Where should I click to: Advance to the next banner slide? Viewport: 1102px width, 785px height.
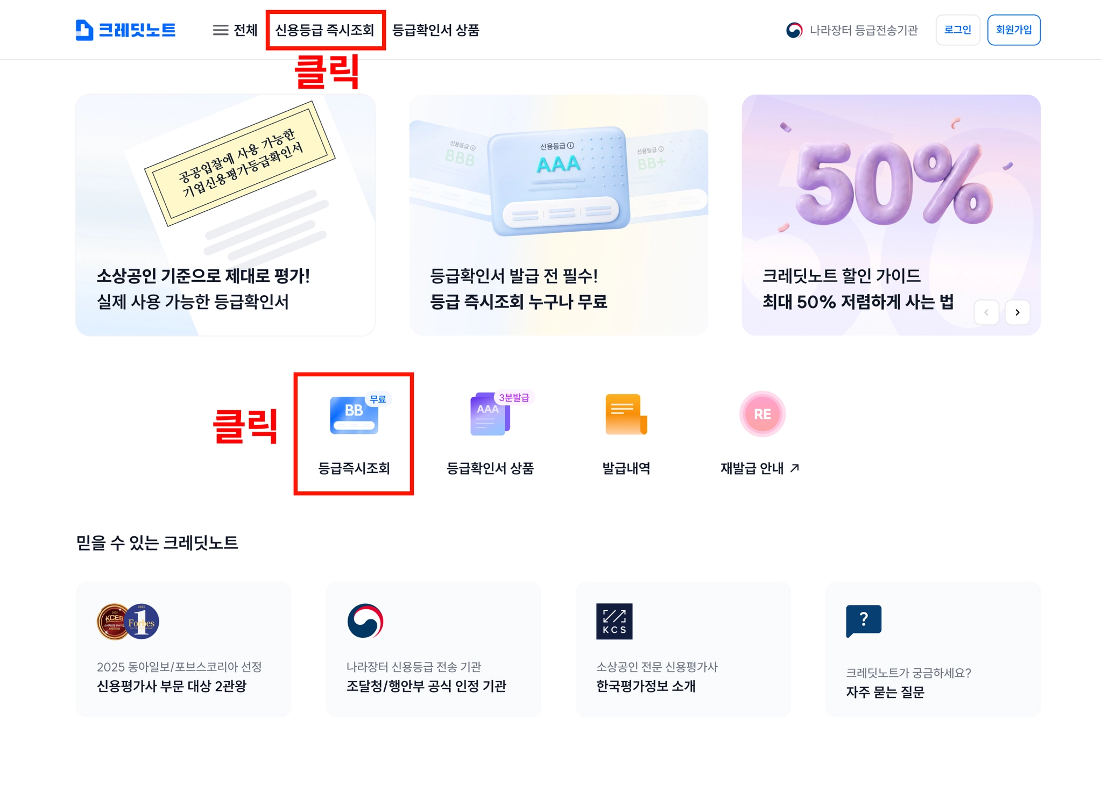1018,312
